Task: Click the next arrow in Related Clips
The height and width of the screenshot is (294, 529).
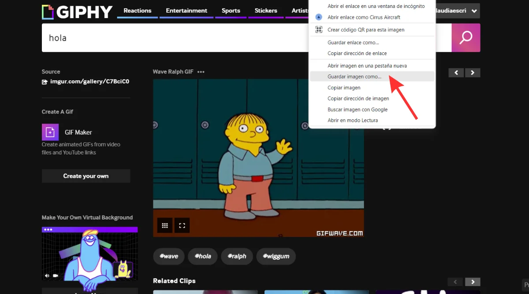Action: pos(472,282)
